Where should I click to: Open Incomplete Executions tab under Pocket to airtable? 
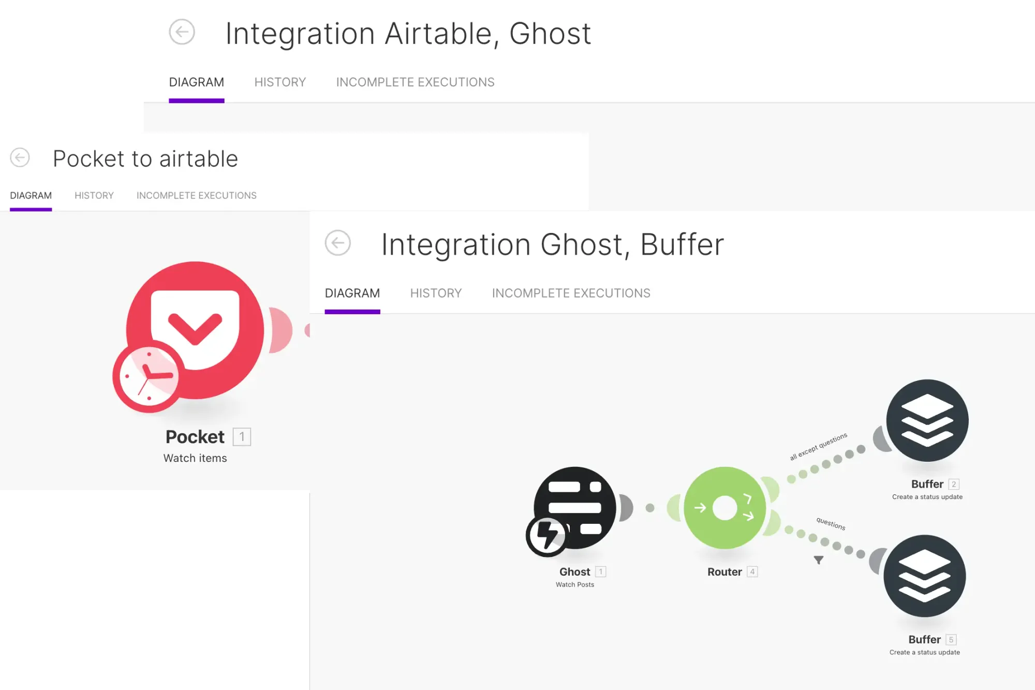tap(197, 196)
